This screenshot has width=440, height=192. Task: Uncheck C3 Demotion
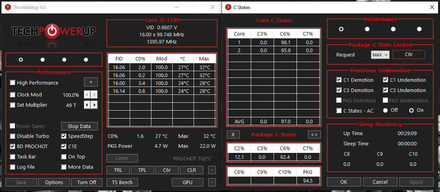click(x=339, y=90)
